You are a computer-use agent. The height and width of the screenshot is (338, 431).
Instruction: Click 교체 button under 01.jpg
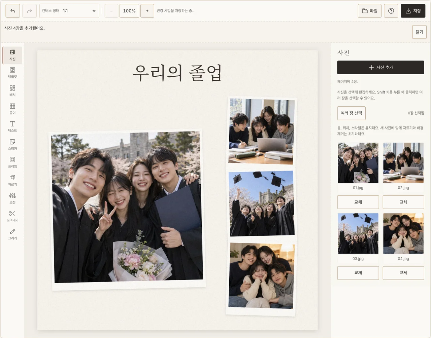[x=358, y=202]
